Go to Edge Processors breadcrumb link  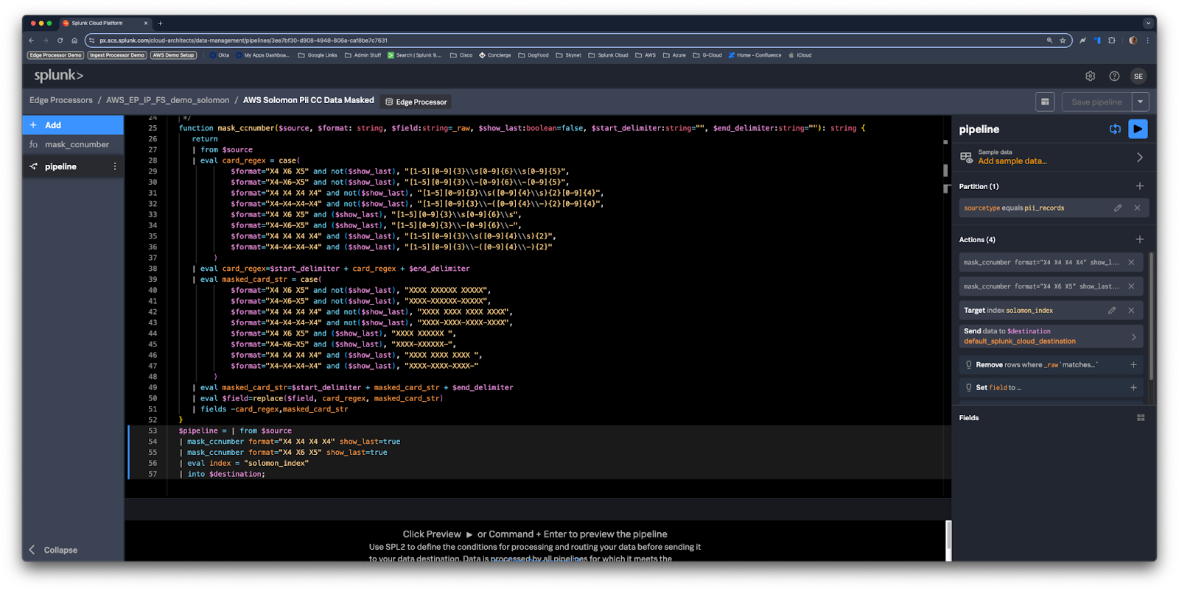[61, 100]
